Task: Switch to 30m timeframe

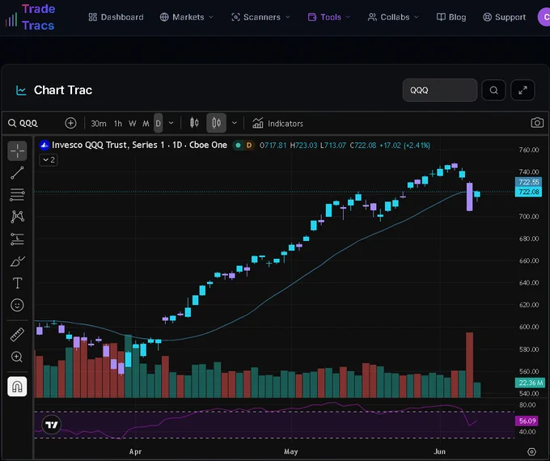Action: 99,124
